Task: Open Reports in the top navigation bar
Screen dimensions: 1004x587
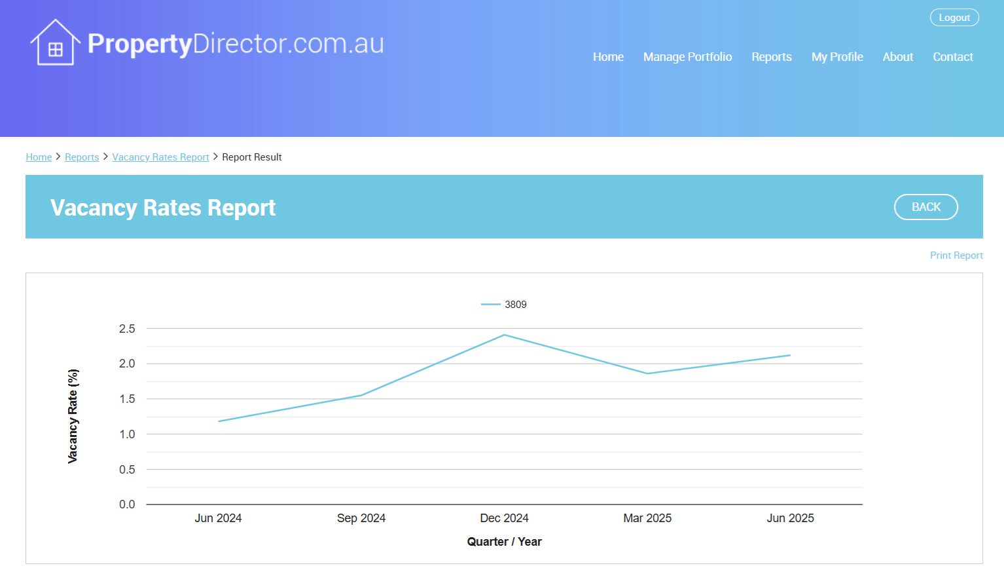Action: pos(771,57)
